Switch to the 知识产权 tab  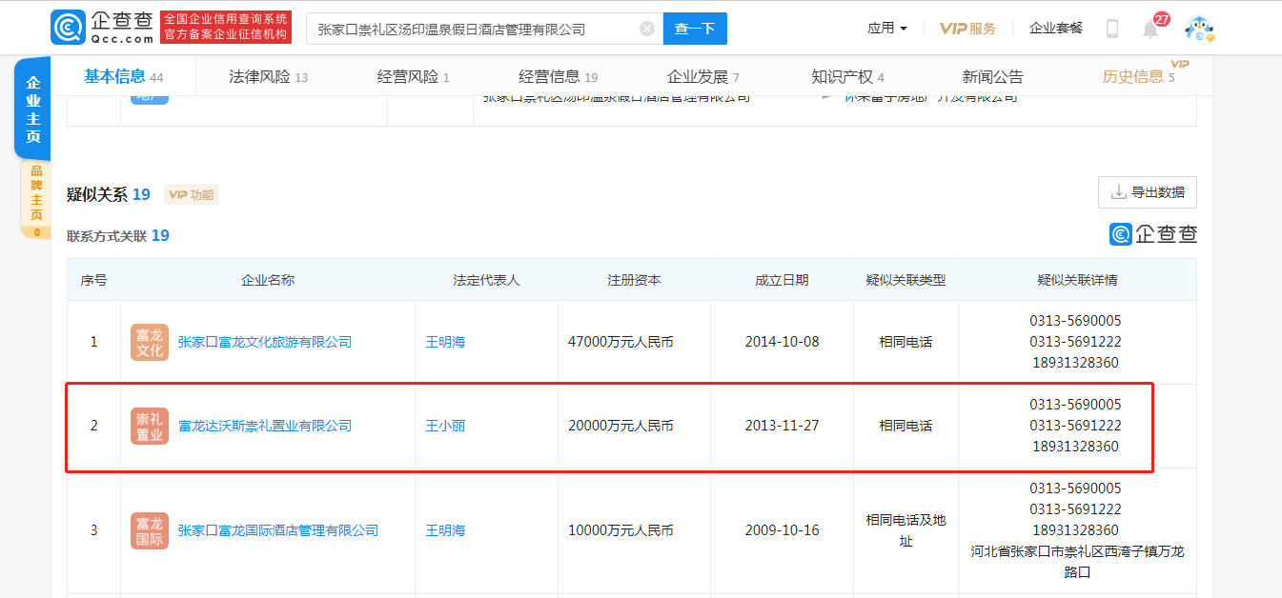(x=847, y=77)
